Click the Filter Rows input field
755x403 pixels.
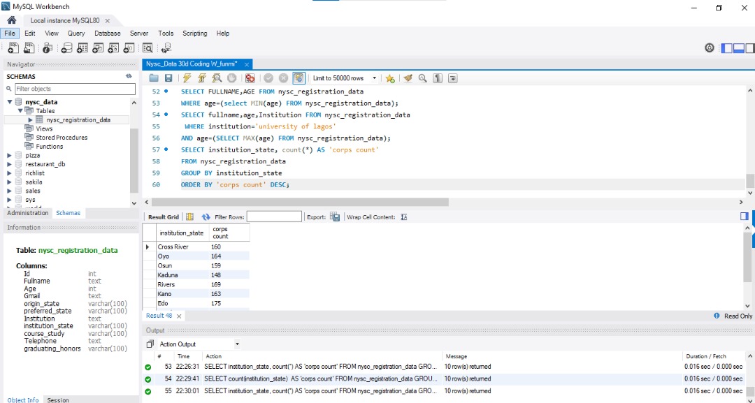click(274, 217)
